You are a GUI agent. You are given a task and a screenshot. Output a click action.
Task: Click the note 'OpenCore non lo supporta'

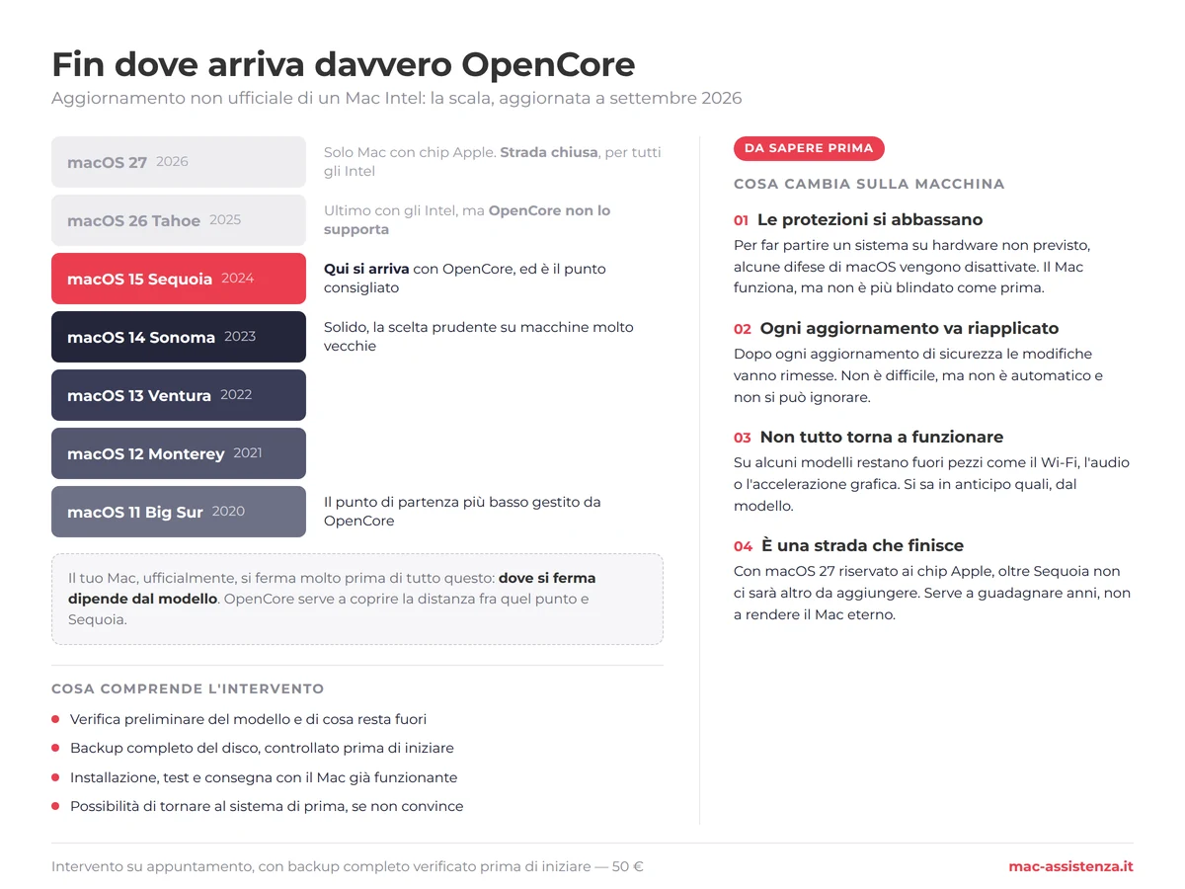(466, 220)
